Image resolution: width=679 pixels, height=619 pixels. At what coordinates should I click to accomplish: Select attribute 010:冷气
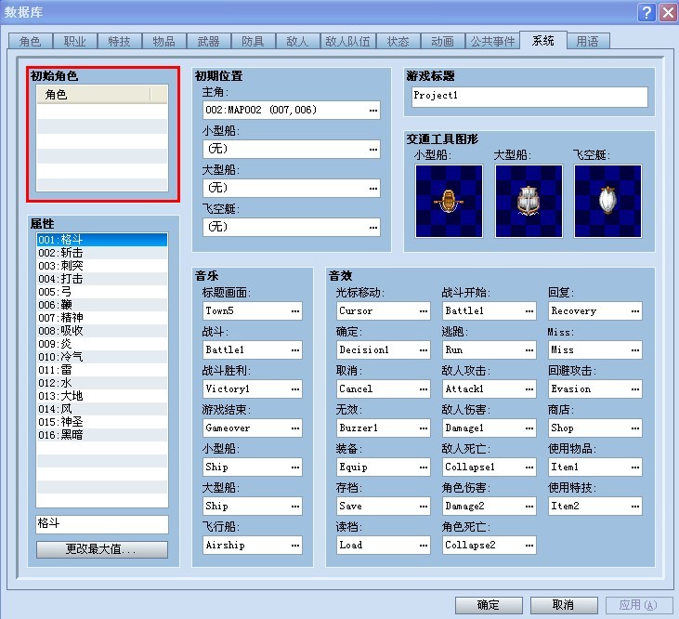click(x=102, y=357)
